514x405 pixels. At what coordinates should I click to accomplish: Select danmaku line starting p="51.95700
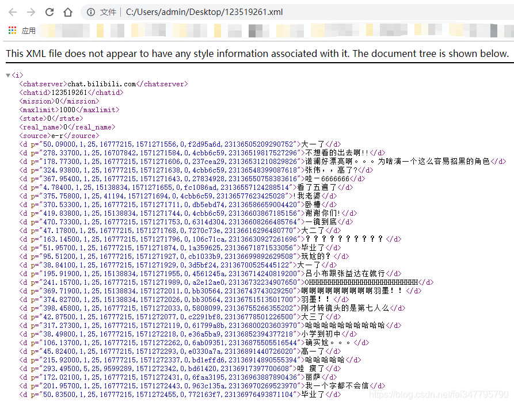180,248
